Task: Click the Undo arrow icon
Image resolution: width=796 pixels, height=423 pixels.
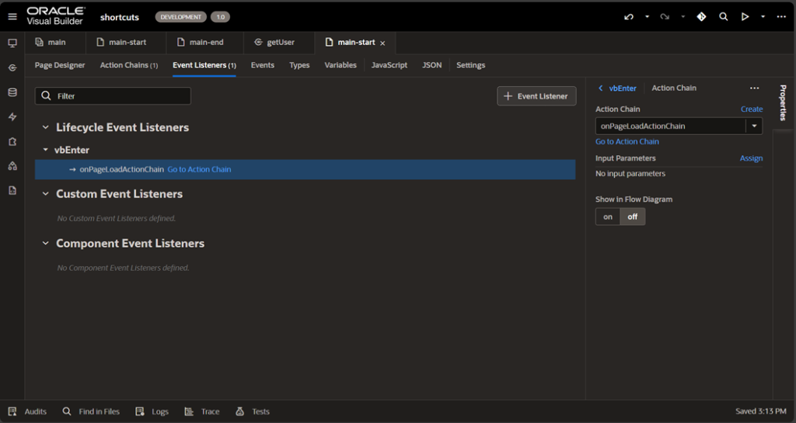Action: tap(628, 17)
